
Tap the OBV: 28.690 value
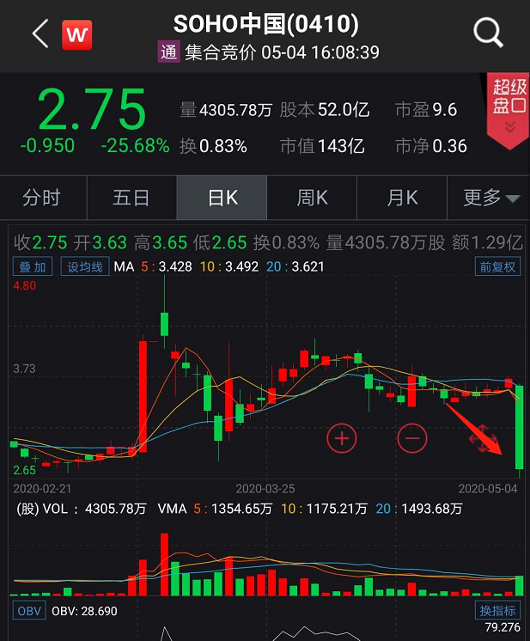click(84, 611)
